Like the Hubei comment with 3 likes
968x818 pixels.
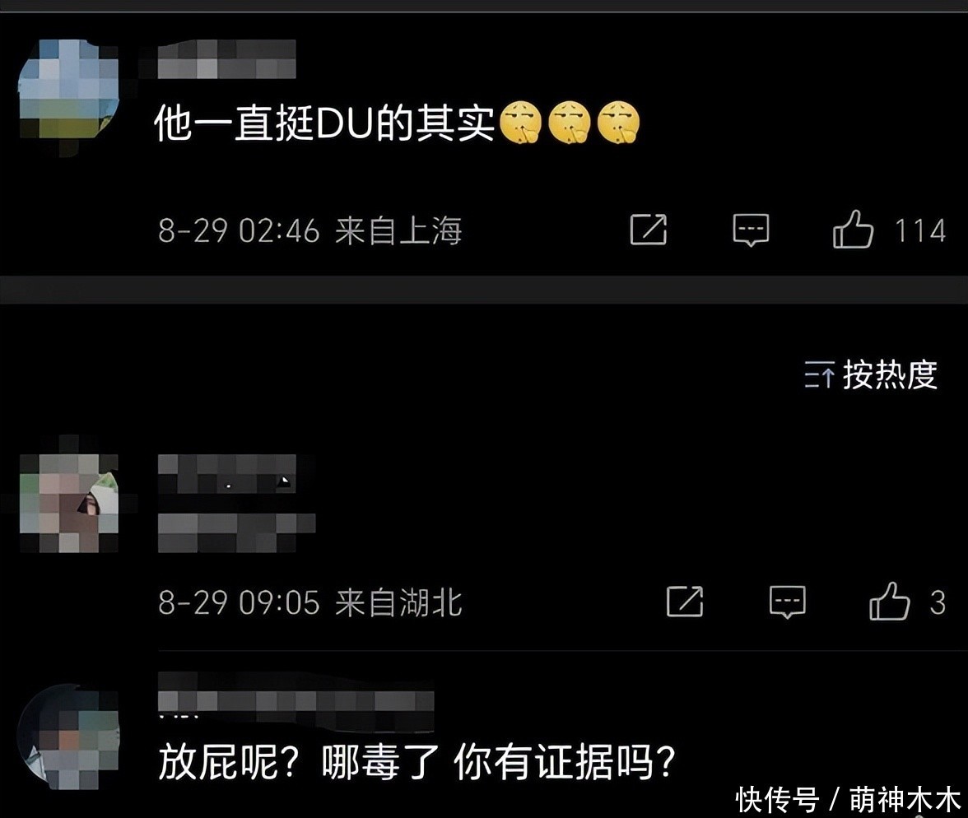(890, 602)
